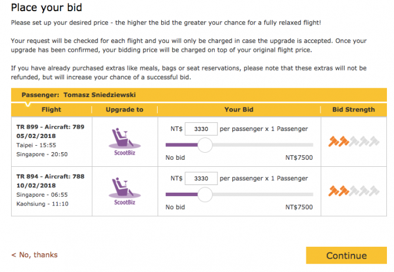Click last grey gavel for TR 899 bid strength

tap(374, 142)
